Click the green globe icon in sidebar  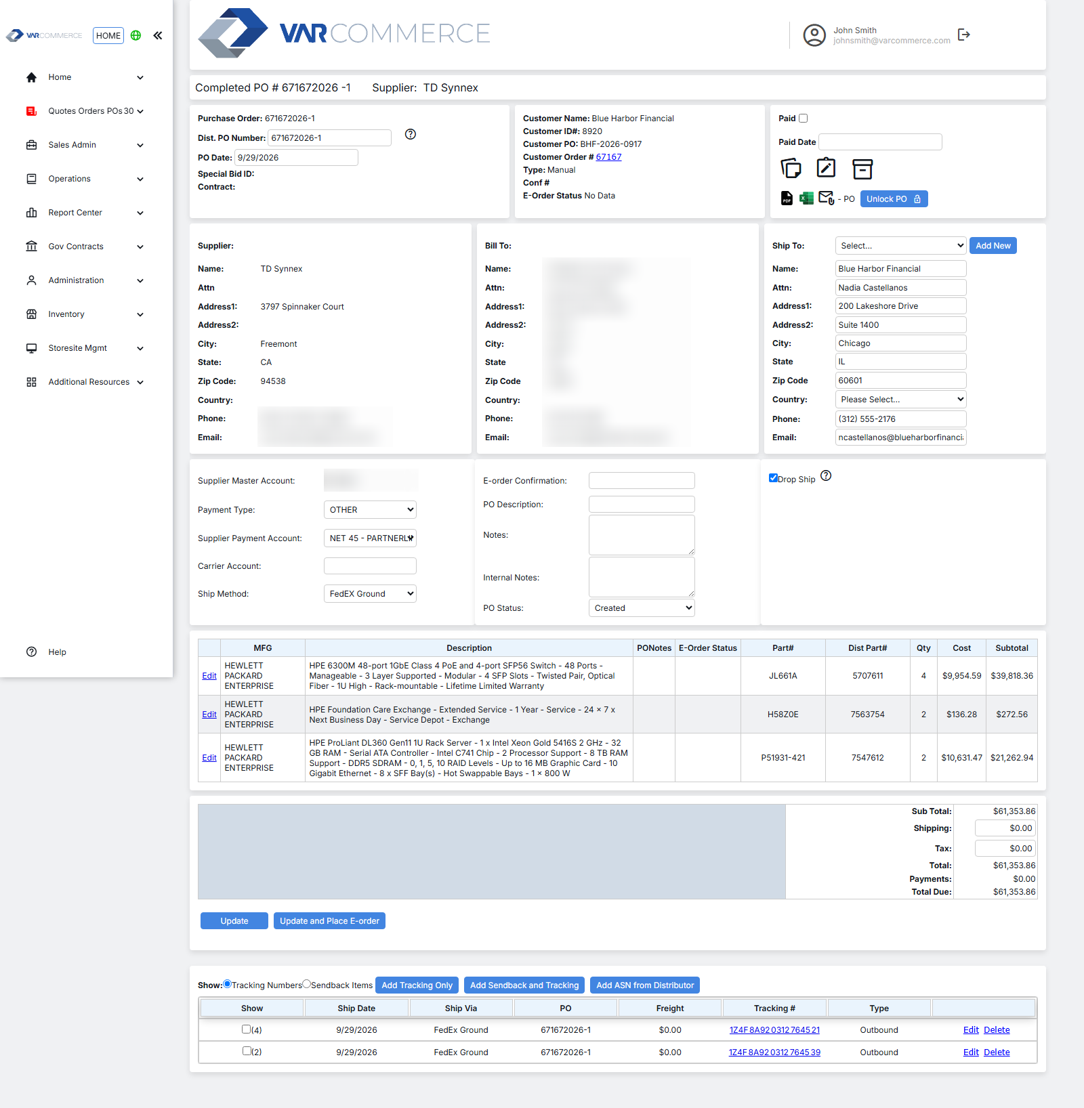(135, 35)
